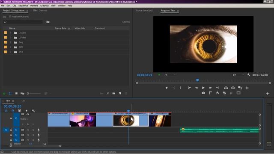
Task: Open Program Monitor panel menu
Action: point(178,11)
